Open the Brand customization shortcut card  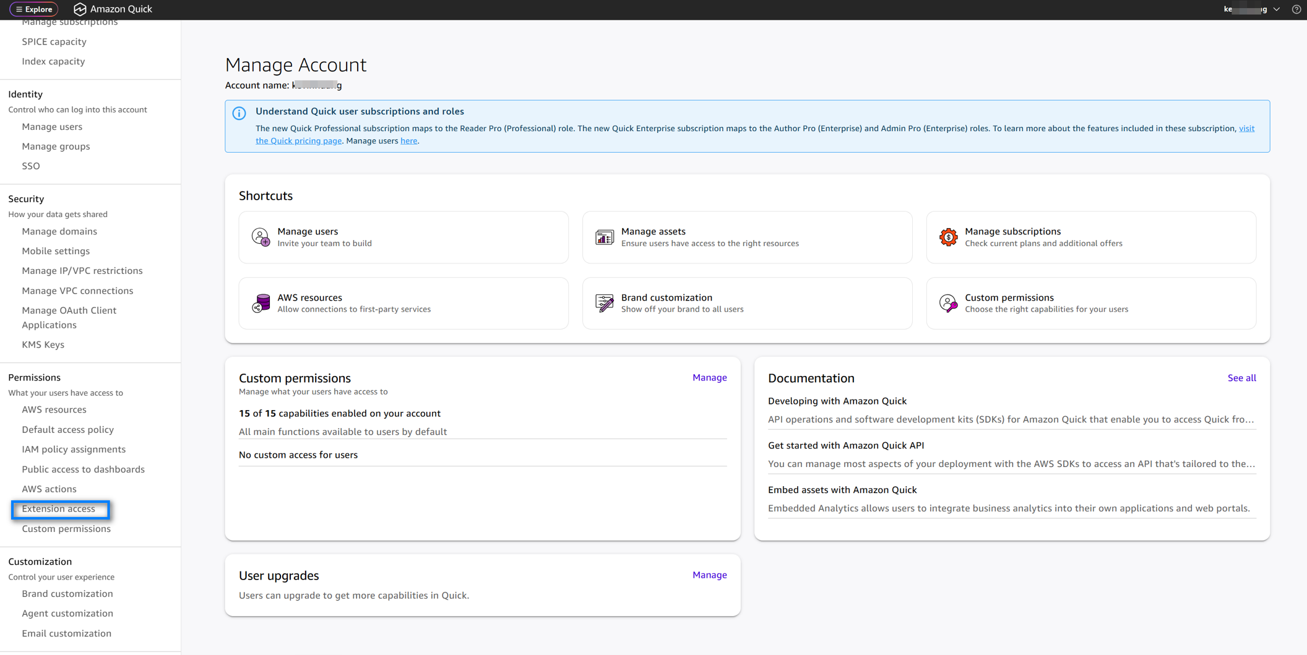(x=748, y=303)
